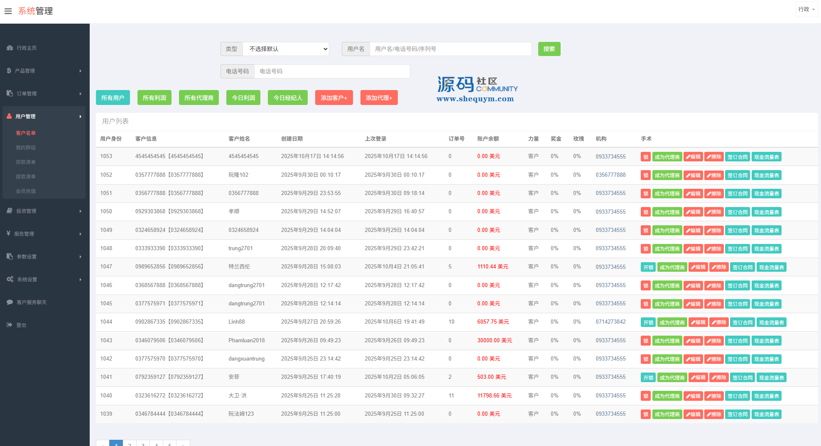Click the logout icon beside 登出
Screen dimensions: 821x446
pos(10,325)
